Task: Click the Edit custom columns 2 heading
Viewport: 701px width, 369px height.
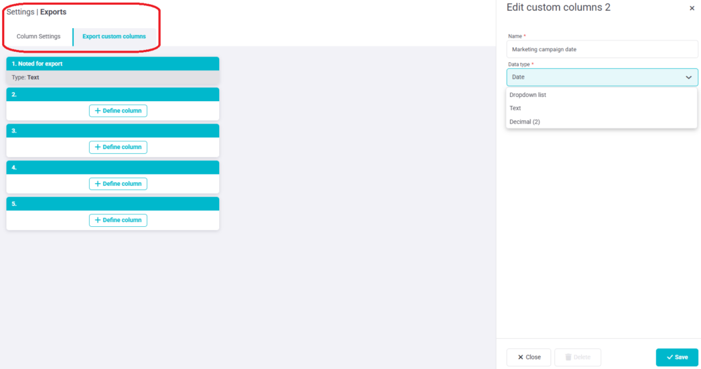Action: pos(559,8)
